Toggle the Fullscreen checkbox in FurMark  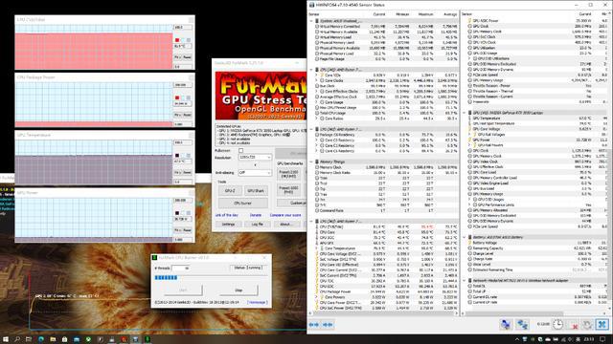coord(240,151)
